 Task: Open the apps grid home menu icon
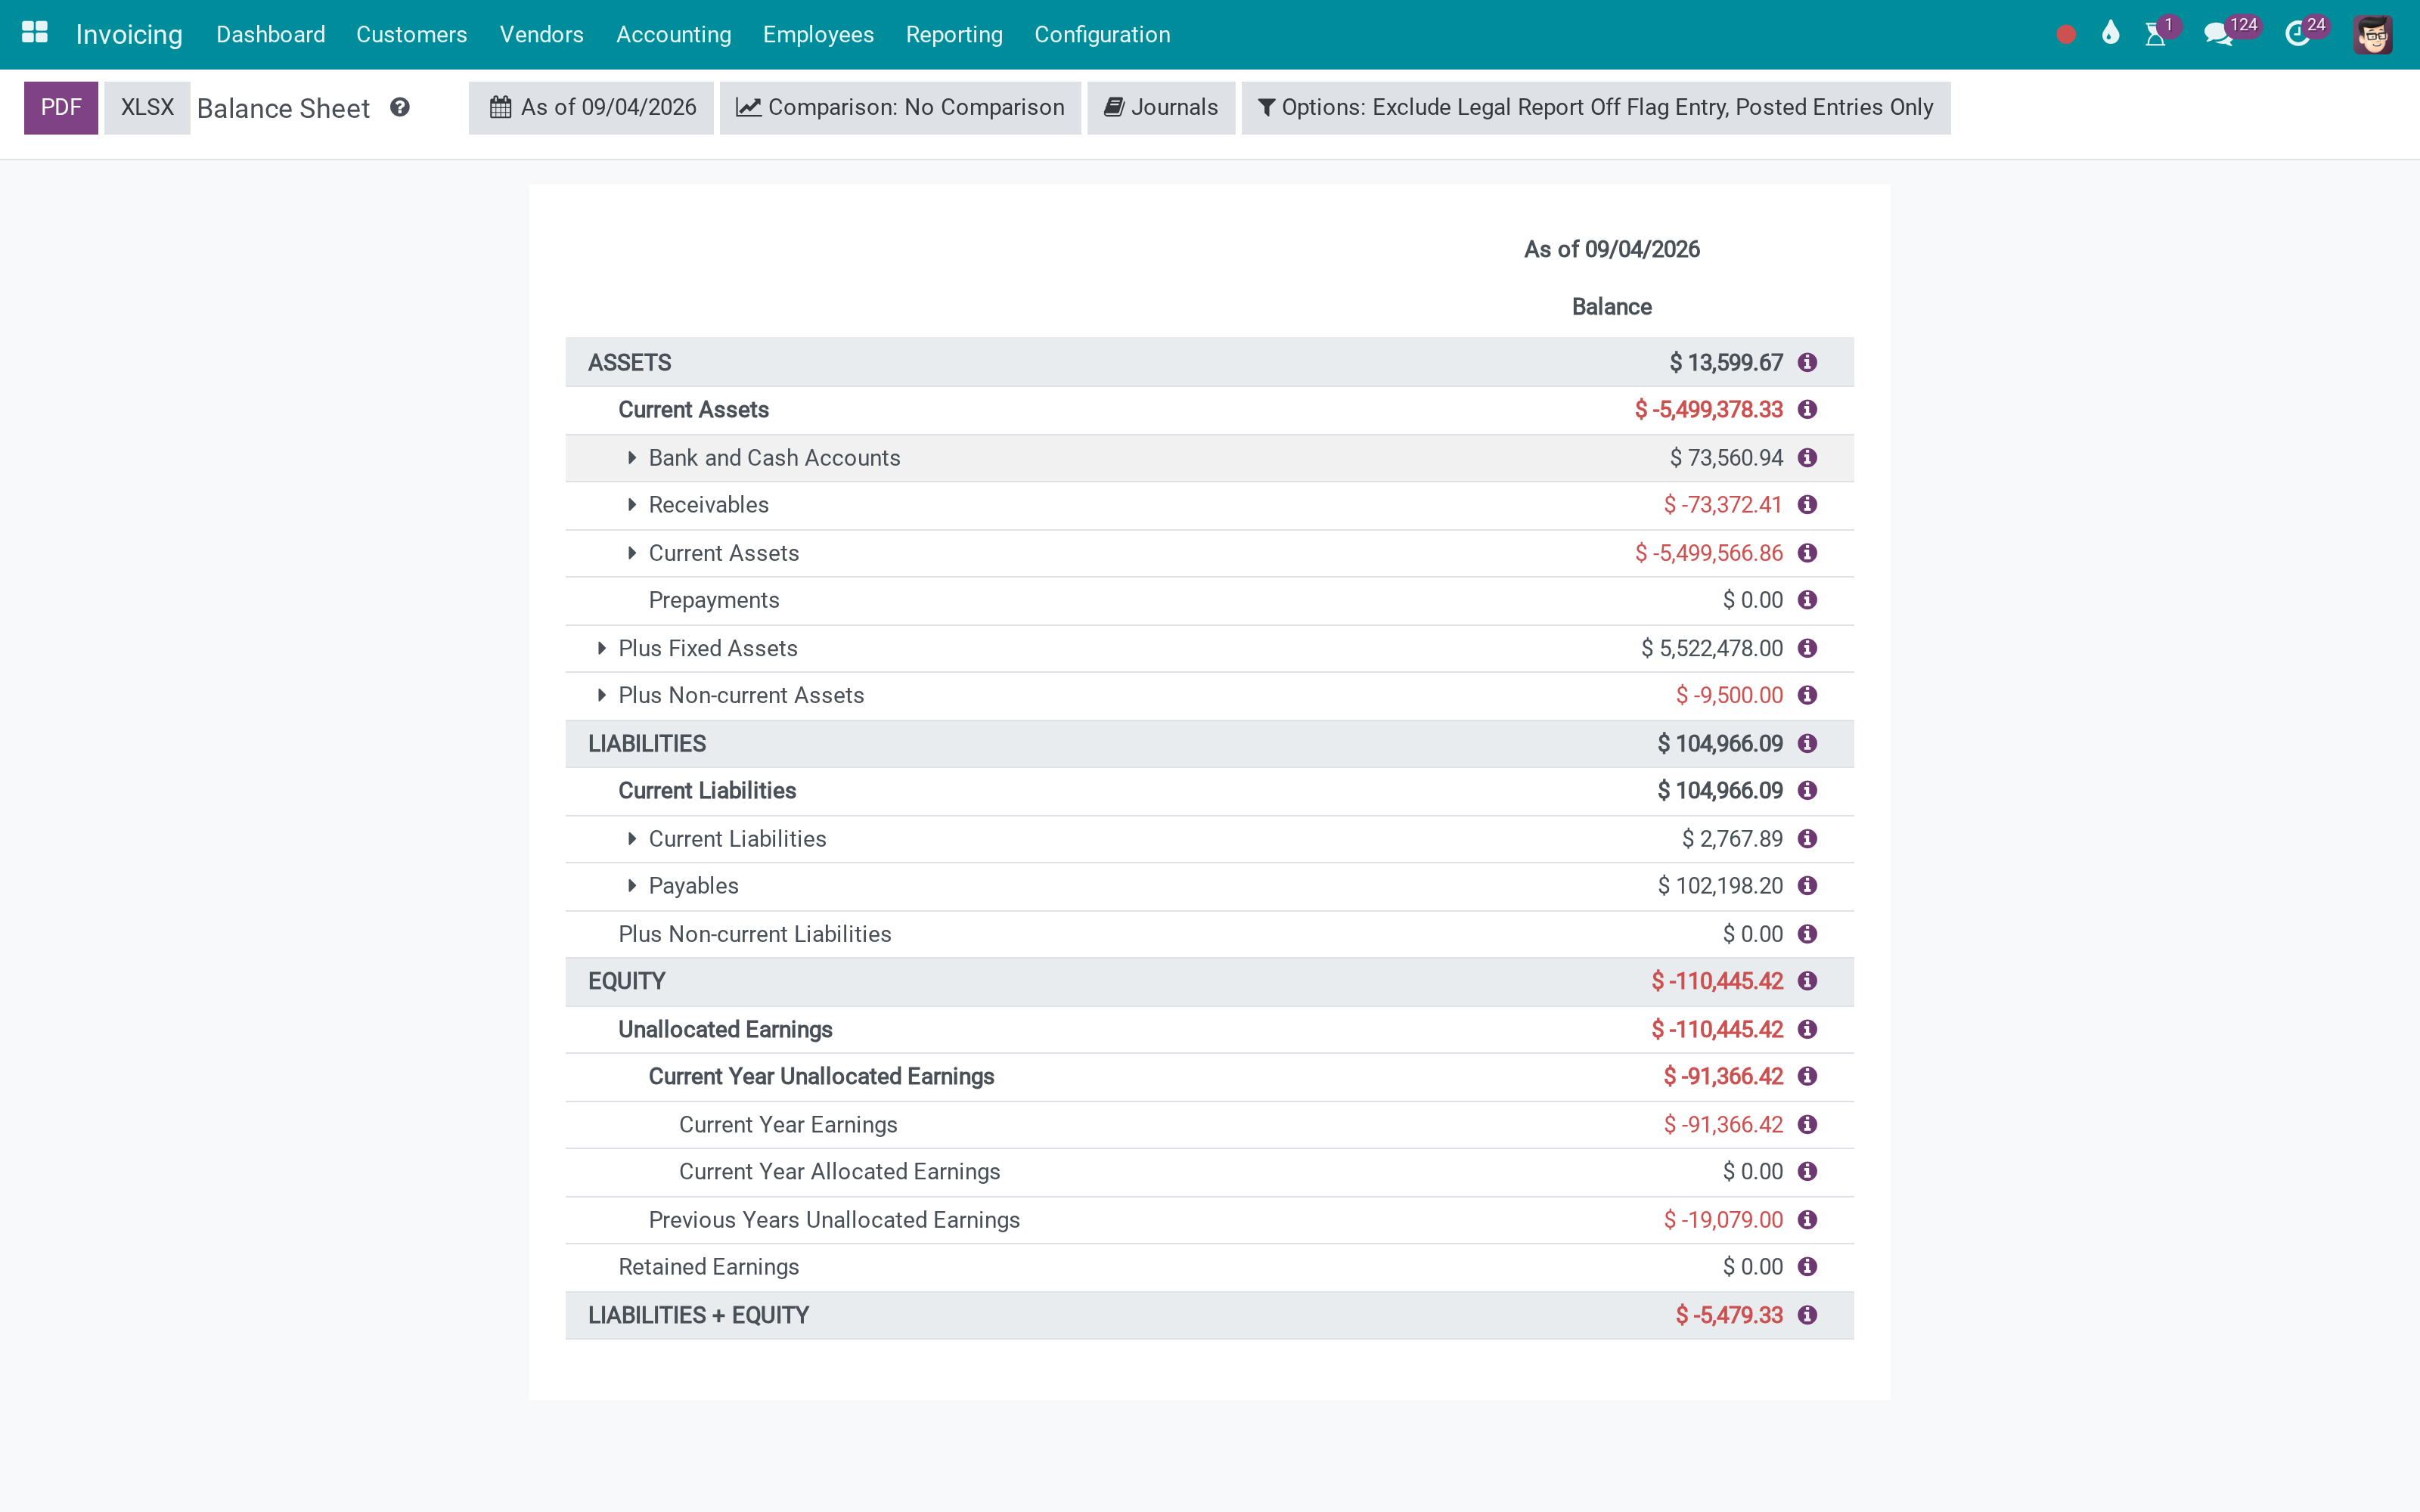click(35, 33)
